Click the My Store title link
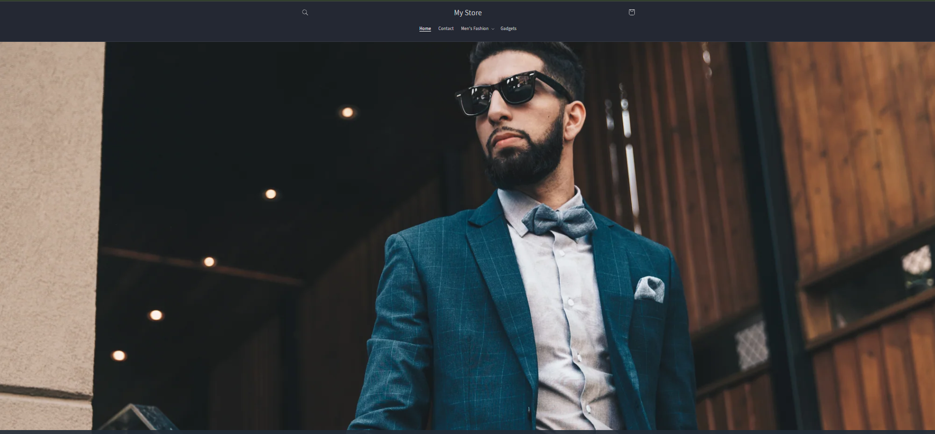 coord(468,13)
